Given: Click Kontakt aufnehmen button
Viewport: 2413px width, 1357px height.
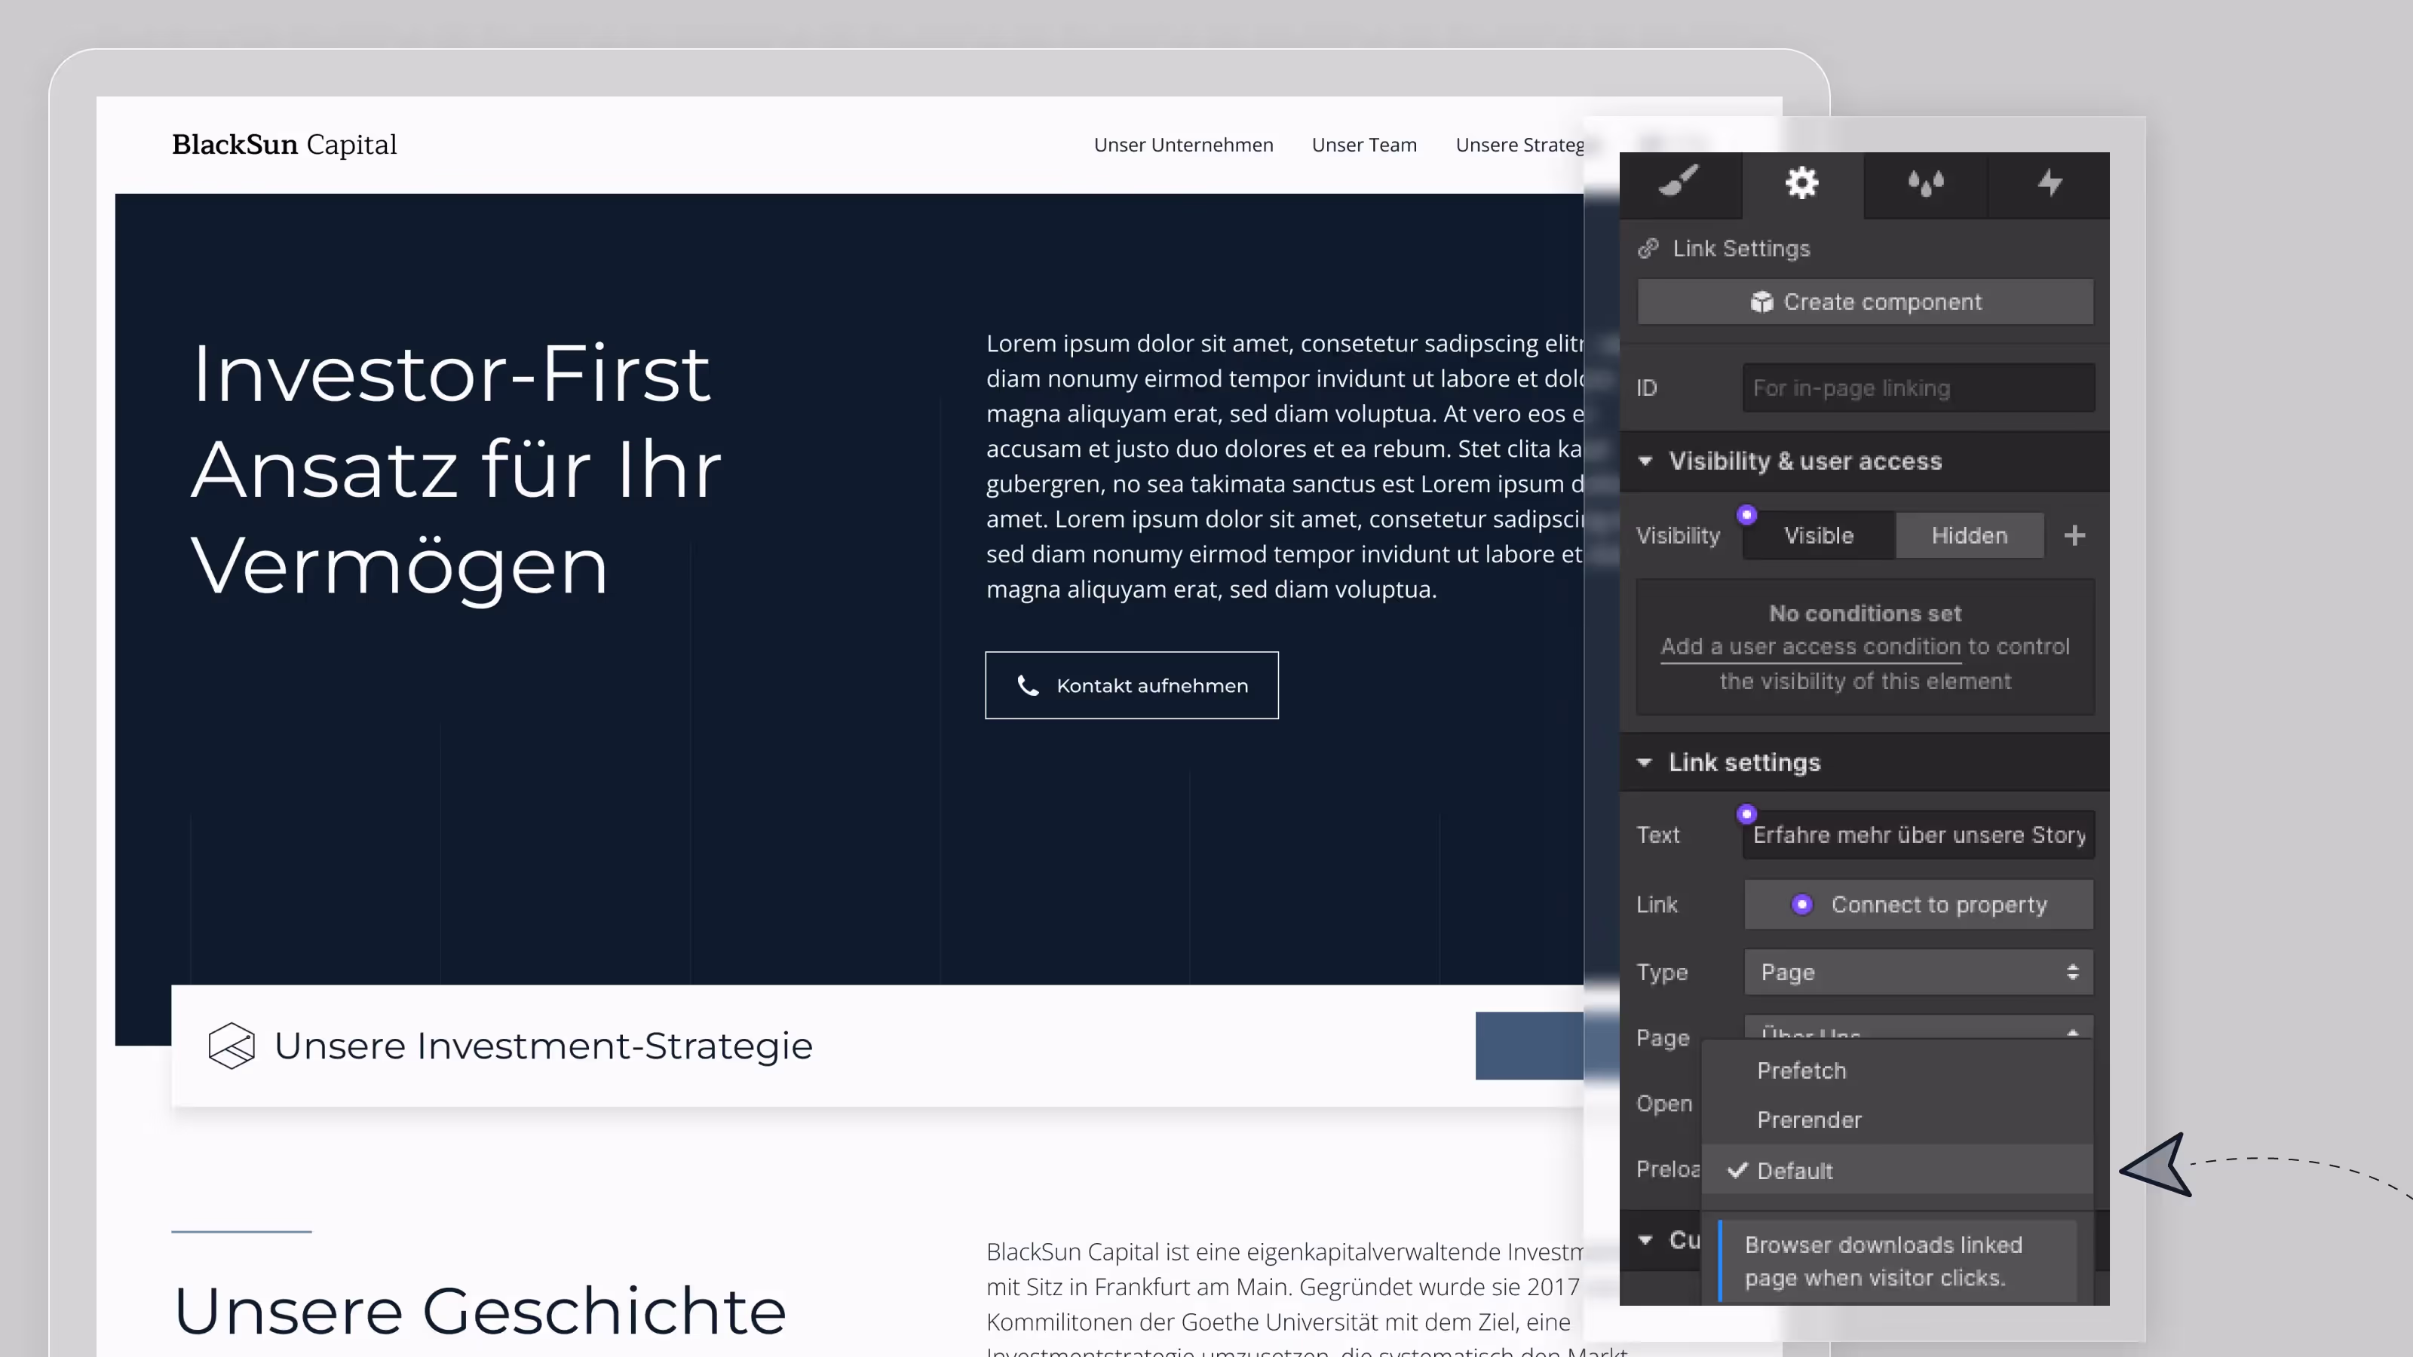Looking at the screenshot, I should coord(1132,685).
